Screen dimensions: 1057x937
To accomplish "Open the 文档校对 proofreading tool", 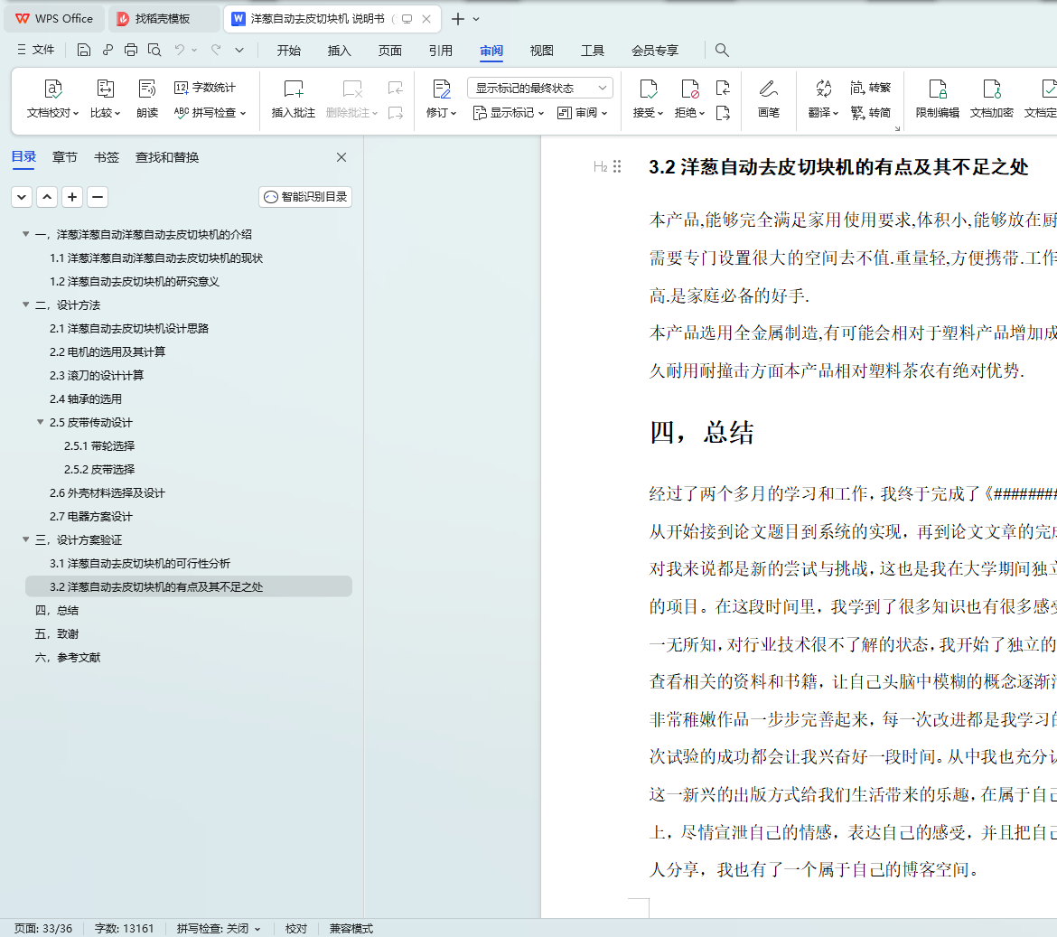I will click(x=52, y=98).
